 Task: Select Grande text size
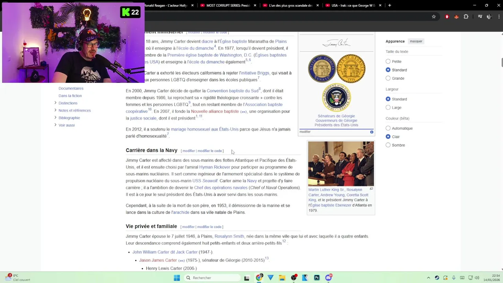388,78
